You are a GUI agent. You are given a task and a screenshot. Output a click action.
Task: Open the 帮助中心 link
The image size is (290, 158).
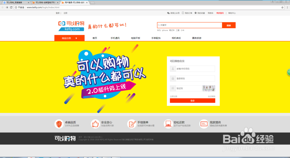pos(232,13)
